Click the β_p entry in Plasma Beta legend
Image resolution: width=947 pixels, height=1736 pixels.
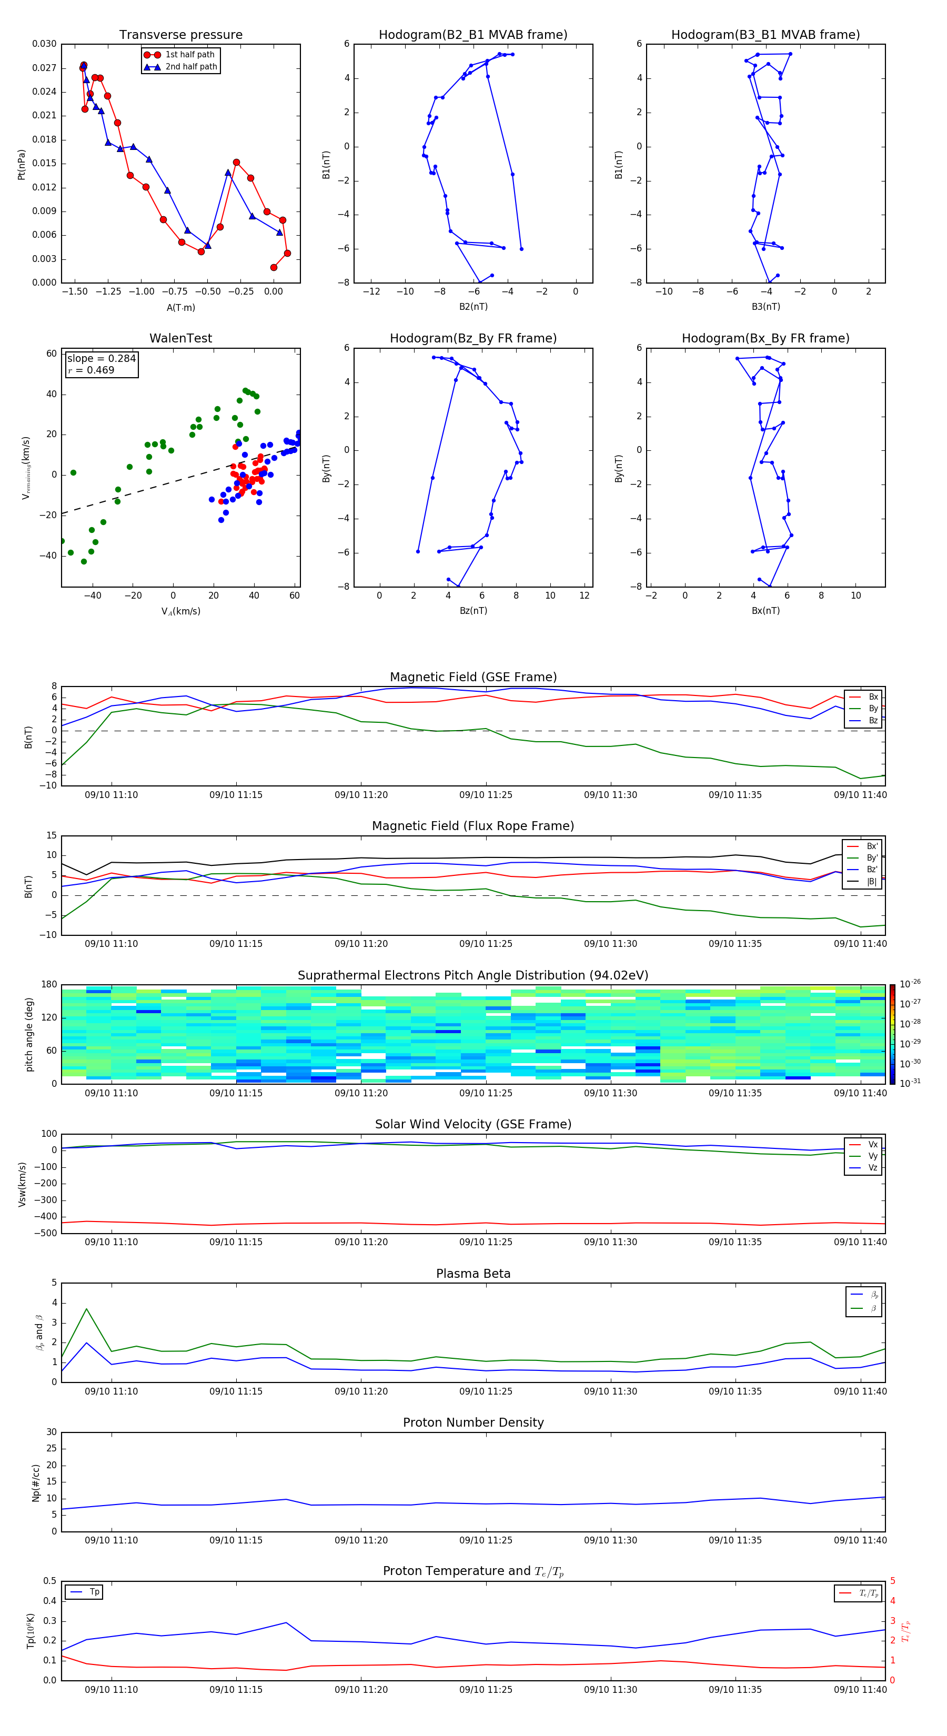(865, 1295)
